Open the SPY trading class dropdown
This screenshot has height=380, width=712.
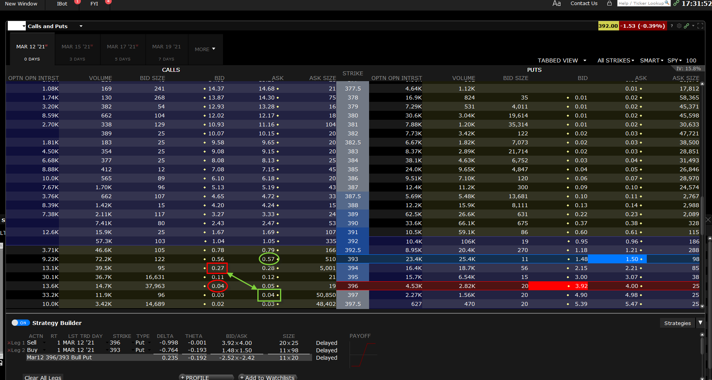tap(675, 60)
